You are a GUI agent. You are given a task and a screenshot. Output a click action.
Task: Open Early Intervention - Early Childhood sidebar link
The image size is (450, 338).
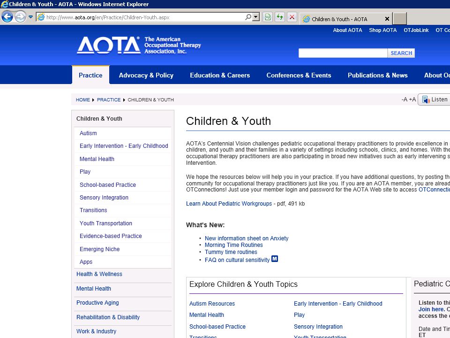(124, 146)
